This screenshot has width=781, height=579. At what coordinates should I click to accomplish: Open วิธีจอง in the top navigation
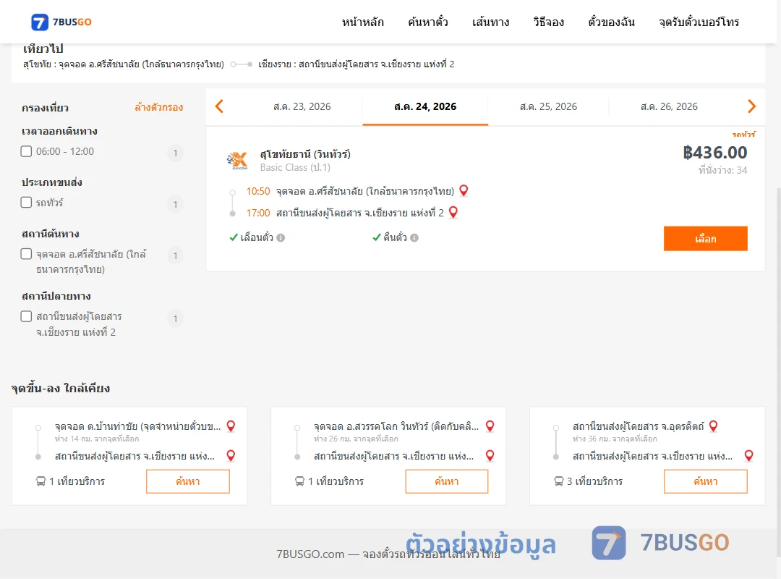click(548, 22)
